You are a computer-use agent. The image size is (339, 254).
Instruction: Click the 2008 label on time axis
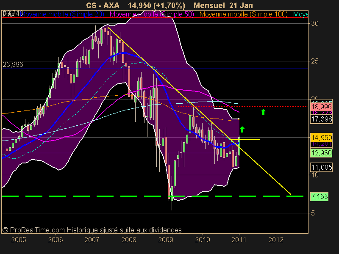point(129,240)
